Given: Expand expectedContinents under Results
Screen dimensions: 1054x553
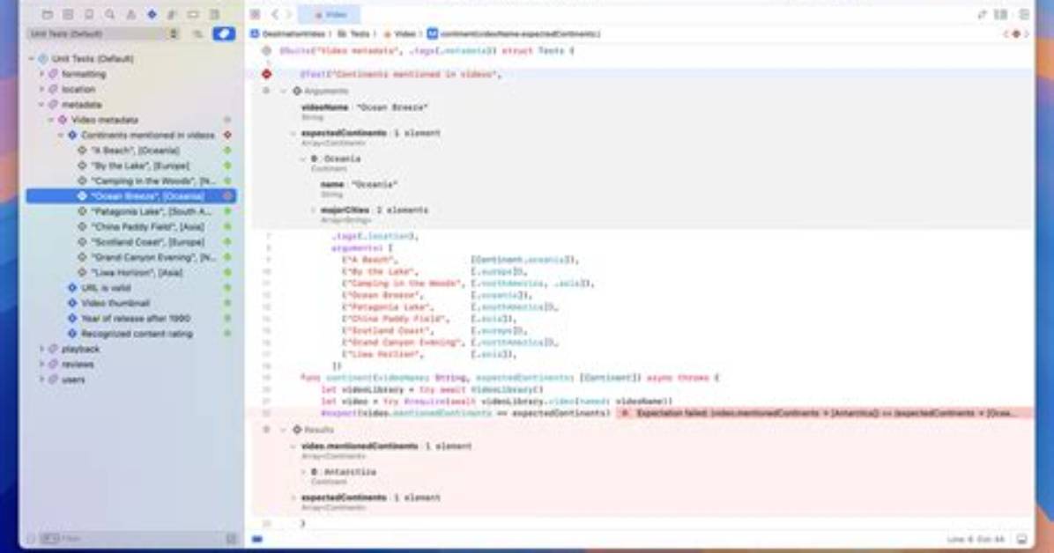Looking at the screenshot, I should point(293,498).
